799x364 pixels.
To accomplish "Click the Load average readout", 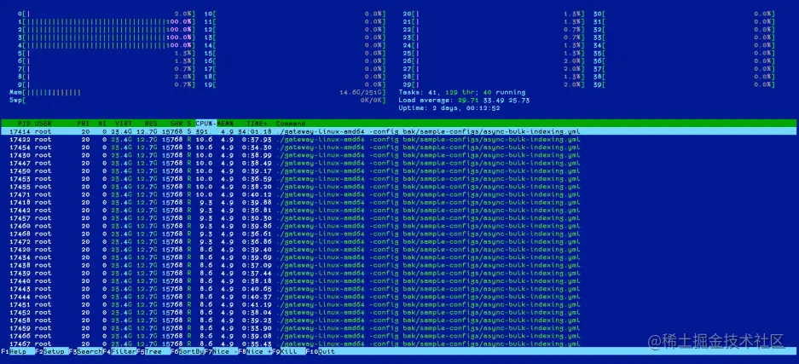I will click(x=464, y=101).
